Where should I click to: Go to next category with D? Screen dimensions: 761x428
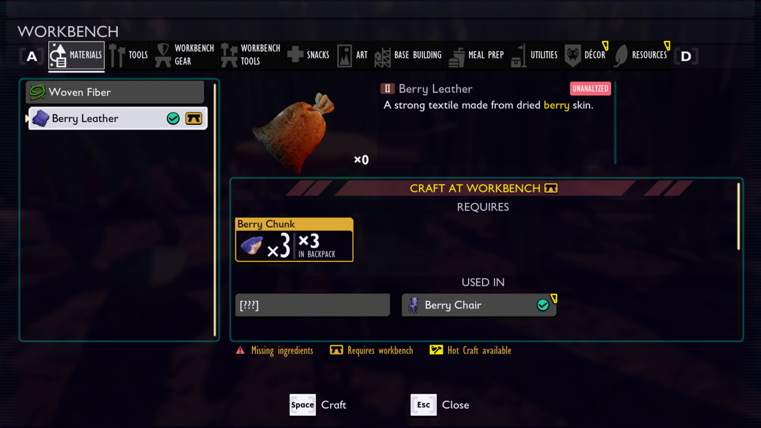click(x=686, y=56)
